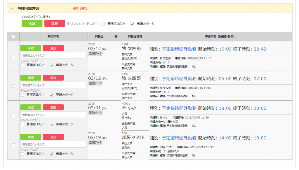Open 勤務データ for 03/19 row
The height and width of the screenshot is (170, 299).
coord(95,142)
